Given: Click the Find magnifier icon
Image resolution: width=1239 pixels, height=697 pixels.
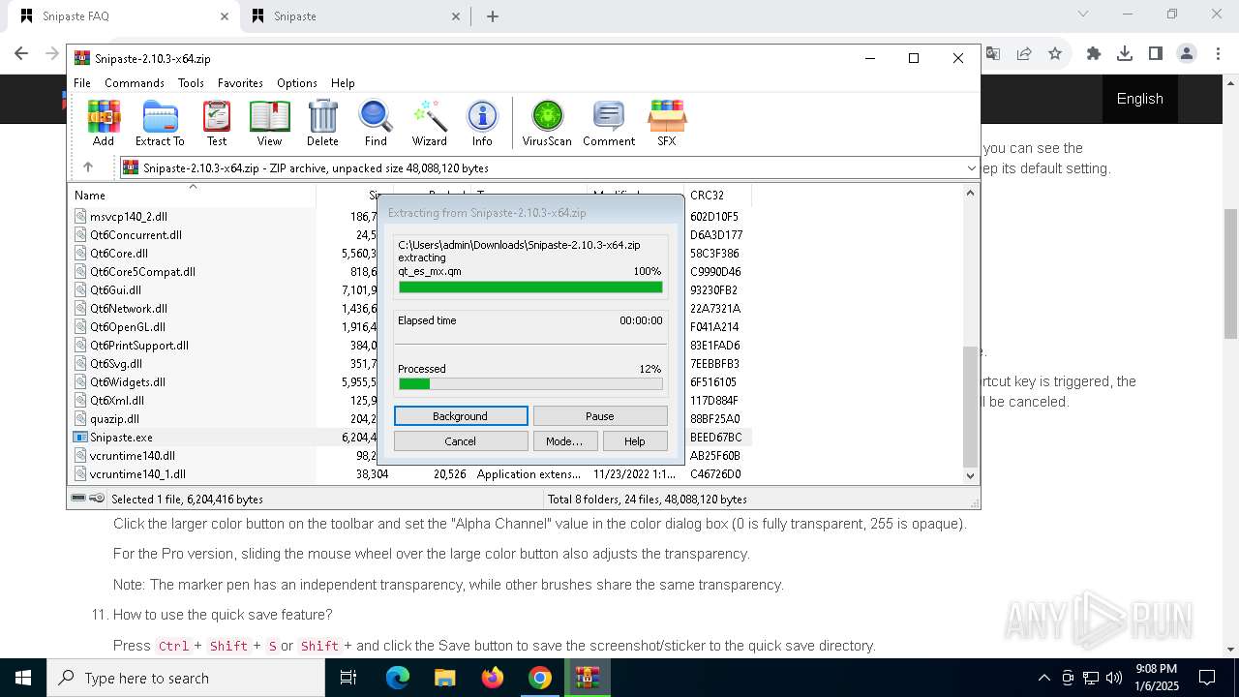Looking at the screenshot, I should point(376,123).
